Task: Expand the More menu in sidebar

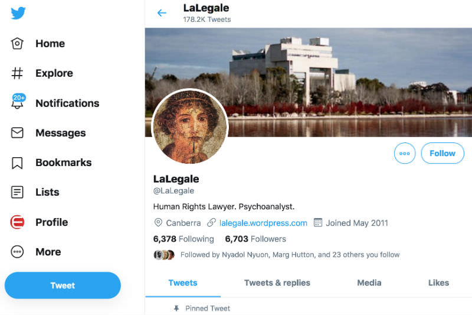Action: point(17,252)
